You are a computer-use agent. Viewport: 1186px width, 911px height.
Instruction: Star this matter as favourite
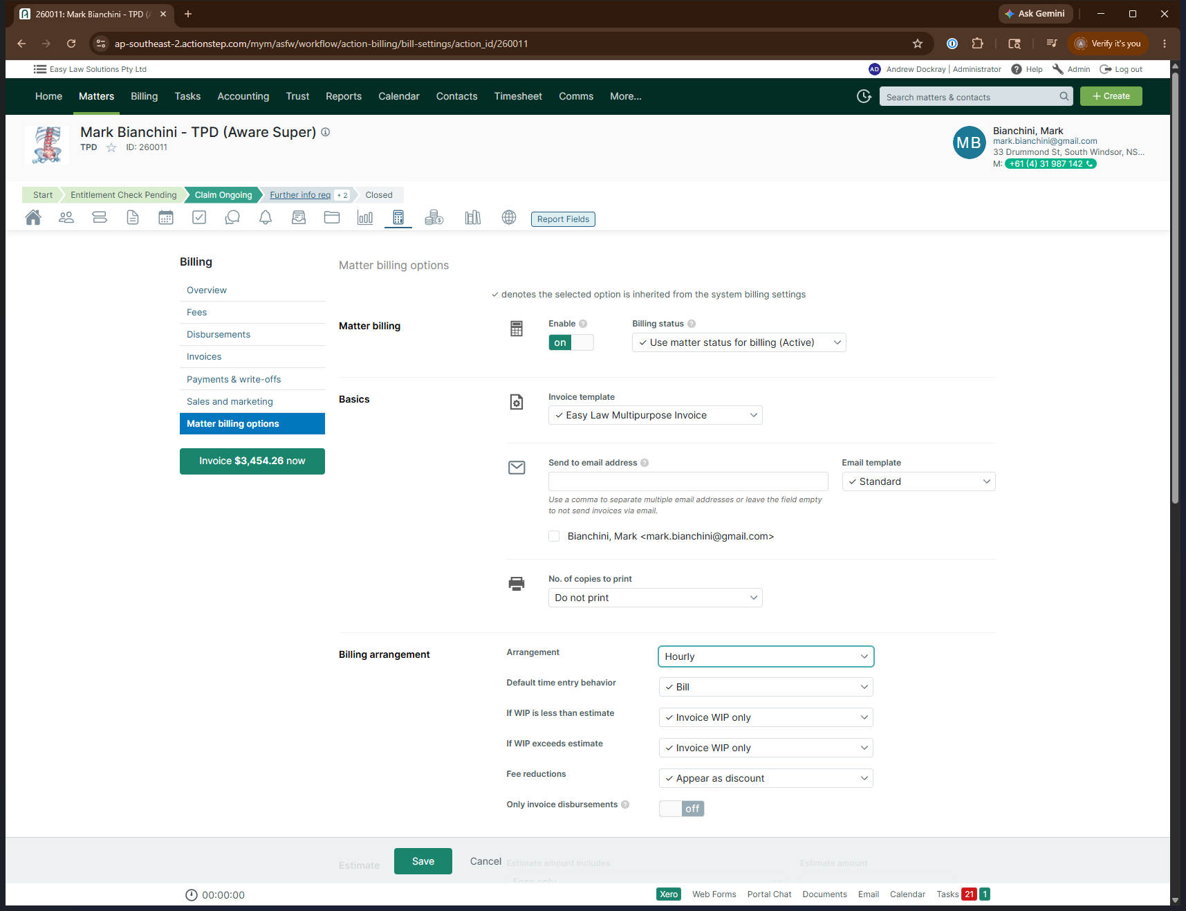tap(111, 147)
